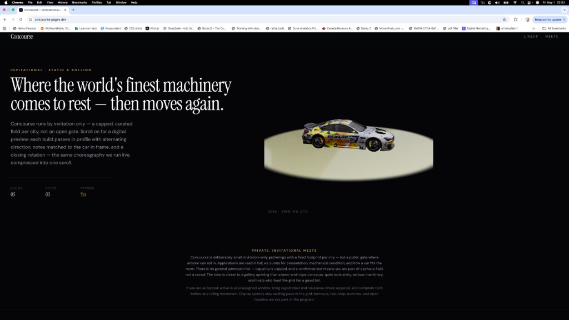
Task: Open the MoneyPuck.com bookmark
Action: point(390,28)
